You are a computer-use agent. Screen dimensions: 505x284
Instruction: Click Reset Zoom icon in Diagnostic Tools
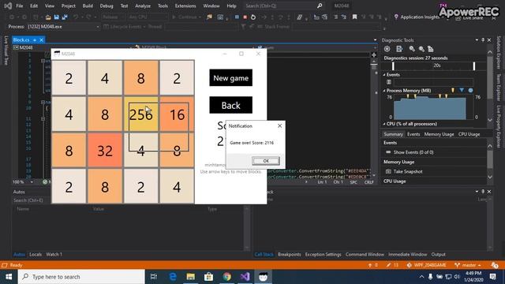[x=431, y=49]
